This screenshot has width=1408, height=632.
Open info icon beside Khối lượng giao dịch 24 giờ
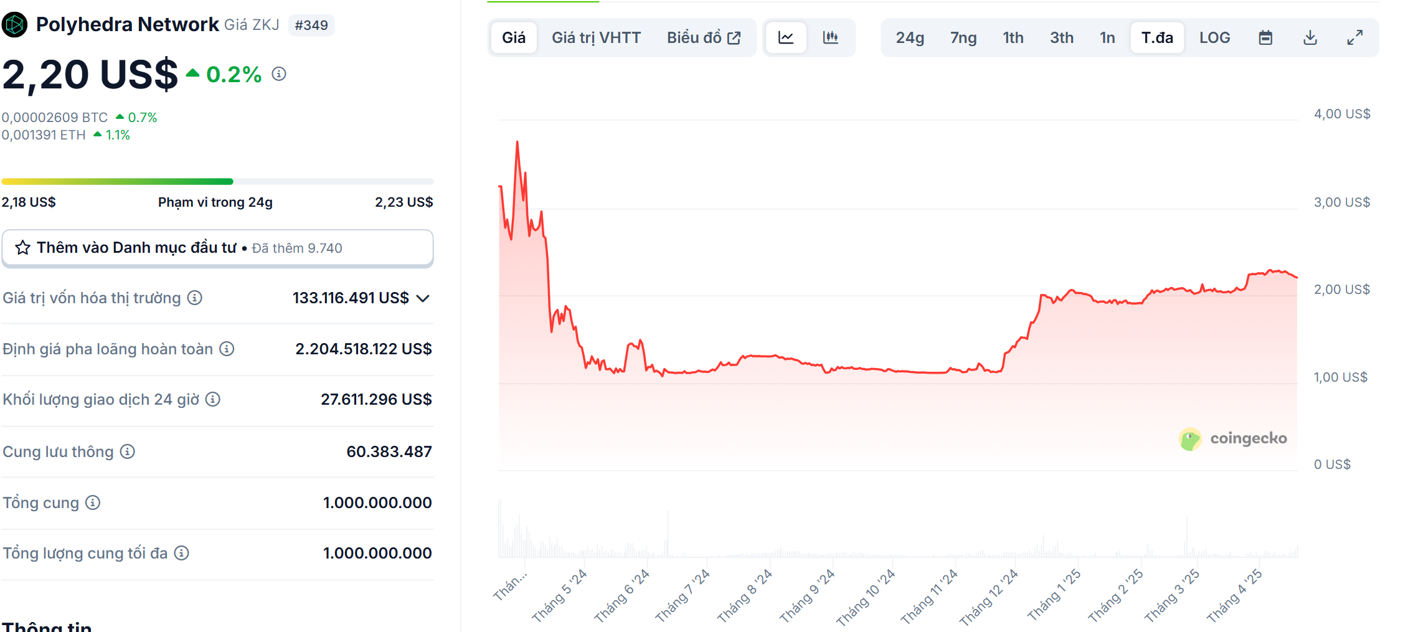click(213, 399)
